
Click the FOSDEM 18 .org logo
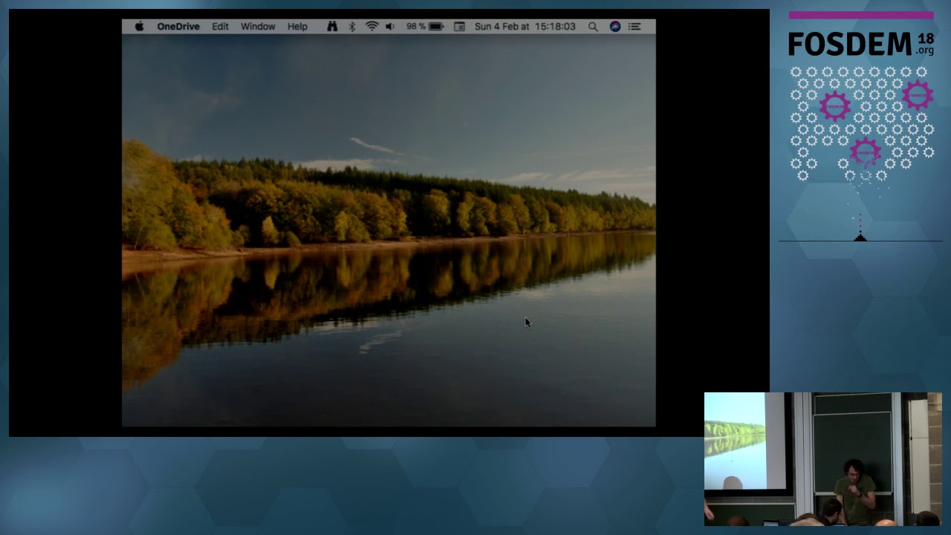(x=861, y=45)
